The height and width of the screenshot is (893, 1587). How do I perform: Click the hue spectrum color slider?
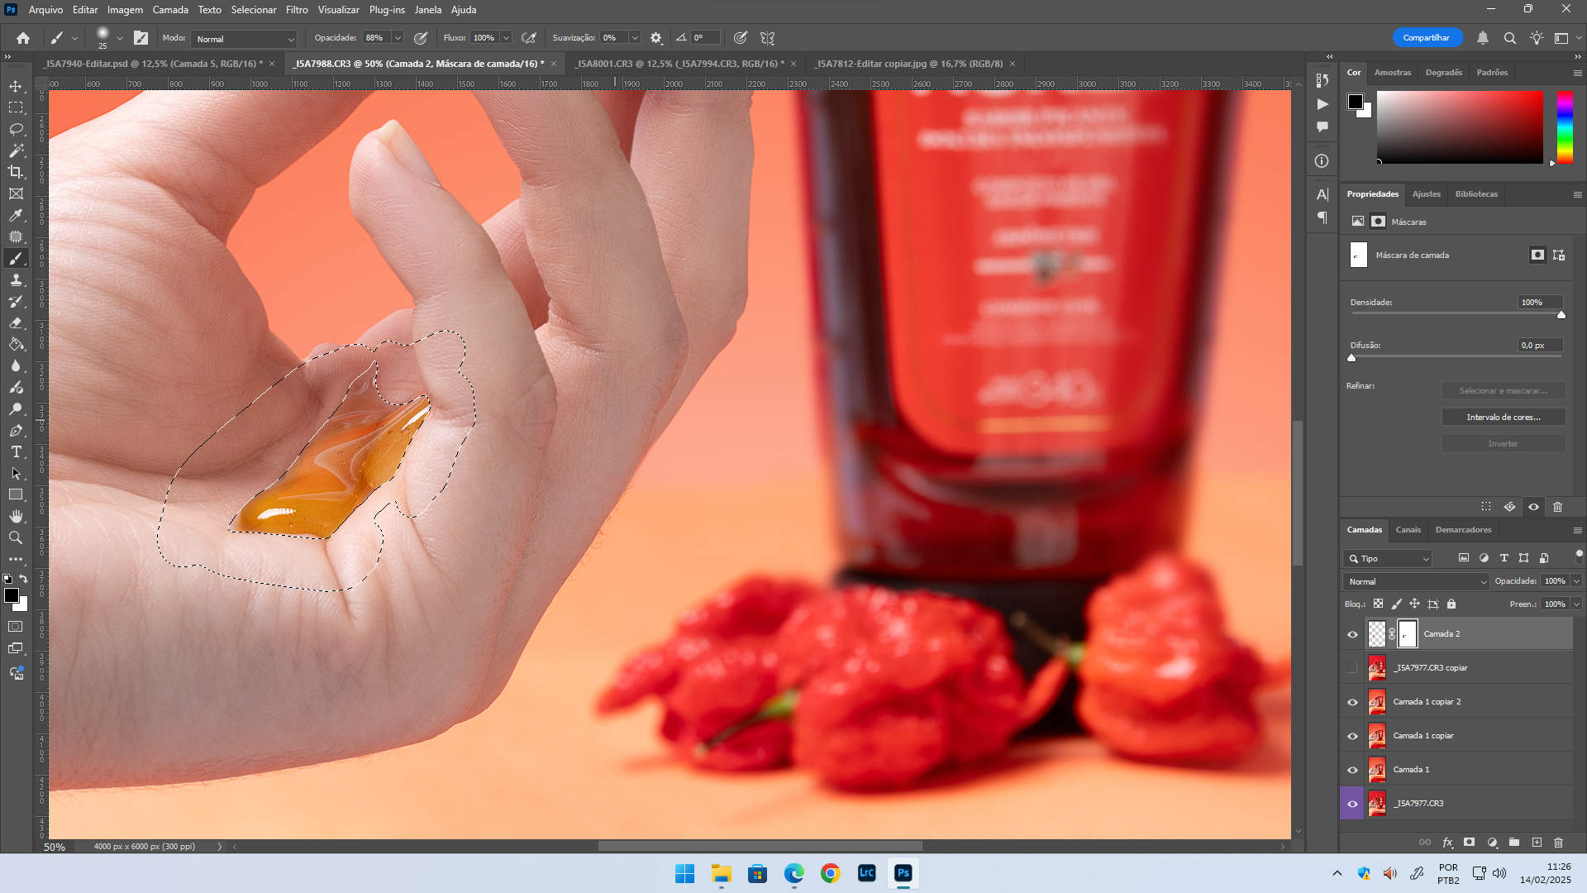tap(1565, 127)
